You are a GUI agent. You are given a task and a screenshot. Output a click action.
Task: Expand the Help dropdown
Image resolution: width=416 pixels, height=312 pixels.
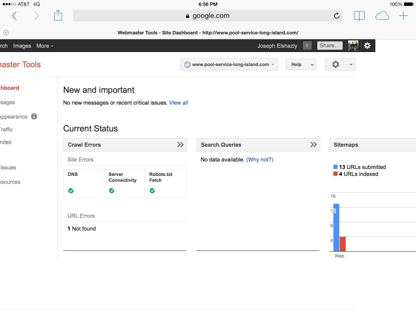pos(301,65)
